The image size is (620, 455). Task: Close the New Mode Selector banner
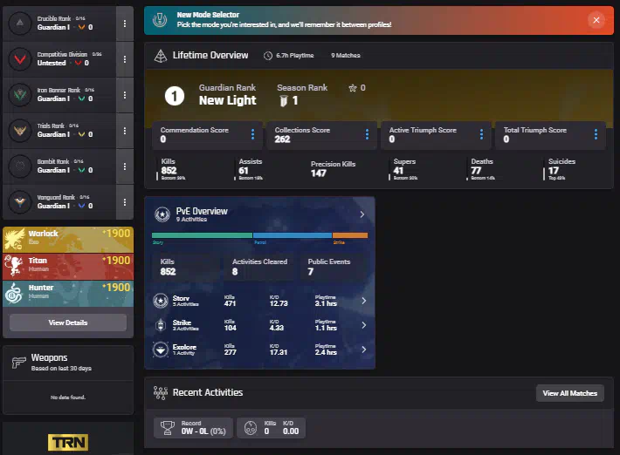(x=596, y=20)
